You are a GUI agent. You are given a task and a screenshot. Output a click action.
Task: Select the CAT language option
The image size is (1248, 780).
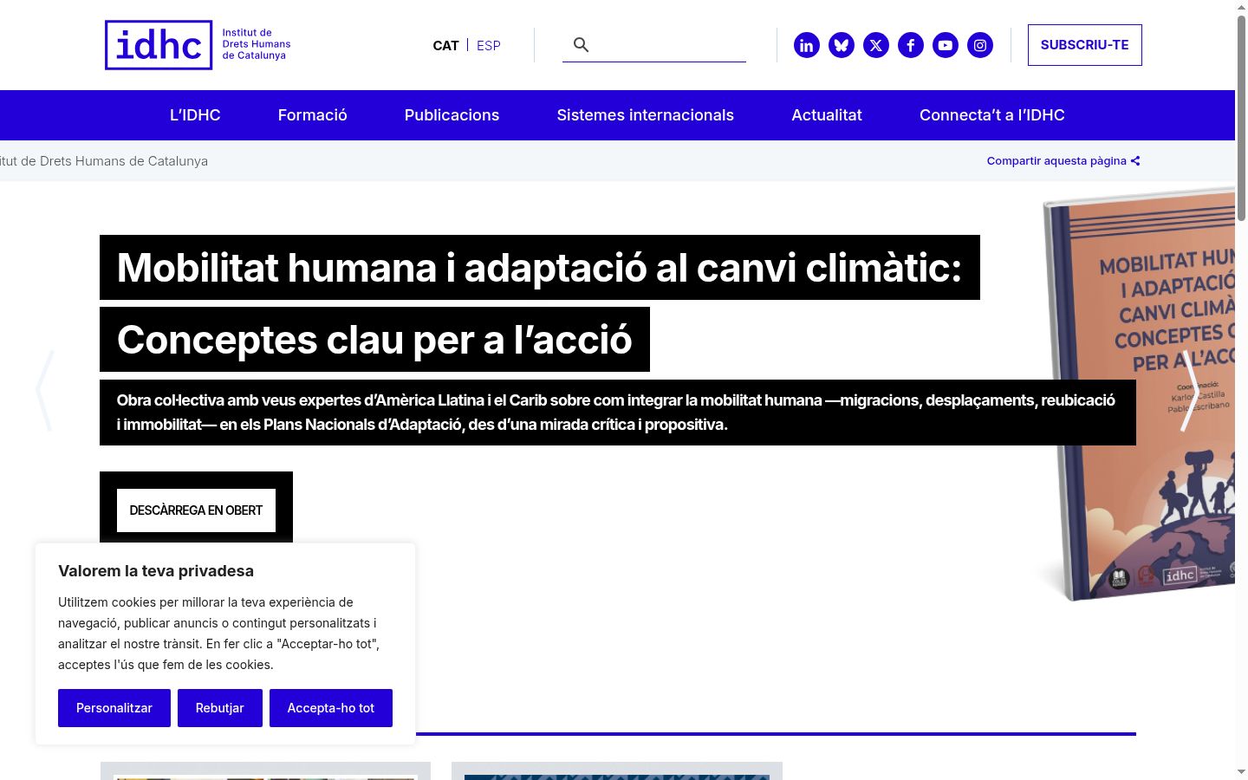(x=445, y=45)
